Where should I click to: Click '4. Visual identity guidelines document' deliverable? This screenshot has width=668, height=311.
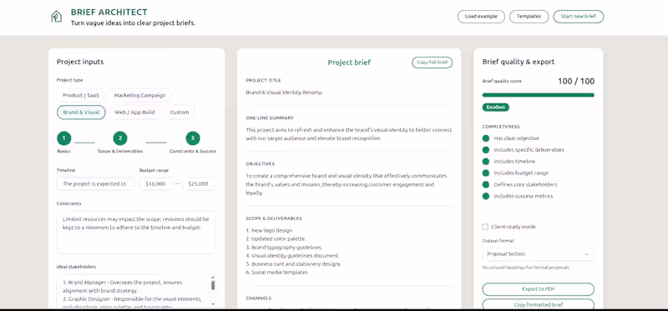291,256
